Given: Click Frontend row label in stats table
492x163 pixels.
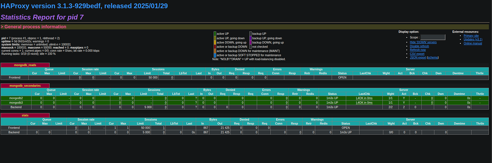Looking at the screenshot, I should [14, 128].
